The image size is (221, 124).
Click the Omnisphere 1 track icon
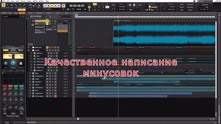33,76
